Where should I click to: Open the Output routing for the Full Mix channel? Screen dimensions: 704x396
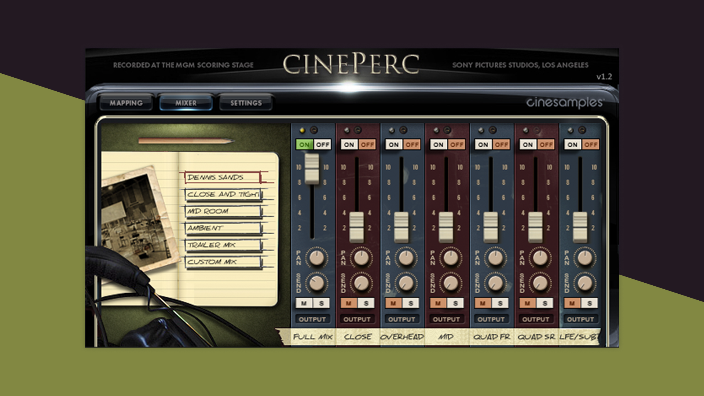click(313, 319)
